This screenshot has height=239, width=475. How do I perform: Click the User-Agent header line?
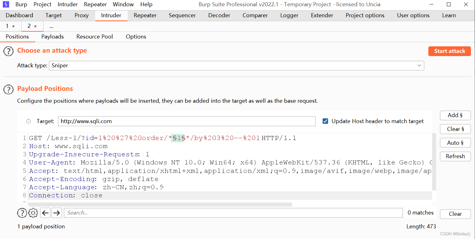230,163
